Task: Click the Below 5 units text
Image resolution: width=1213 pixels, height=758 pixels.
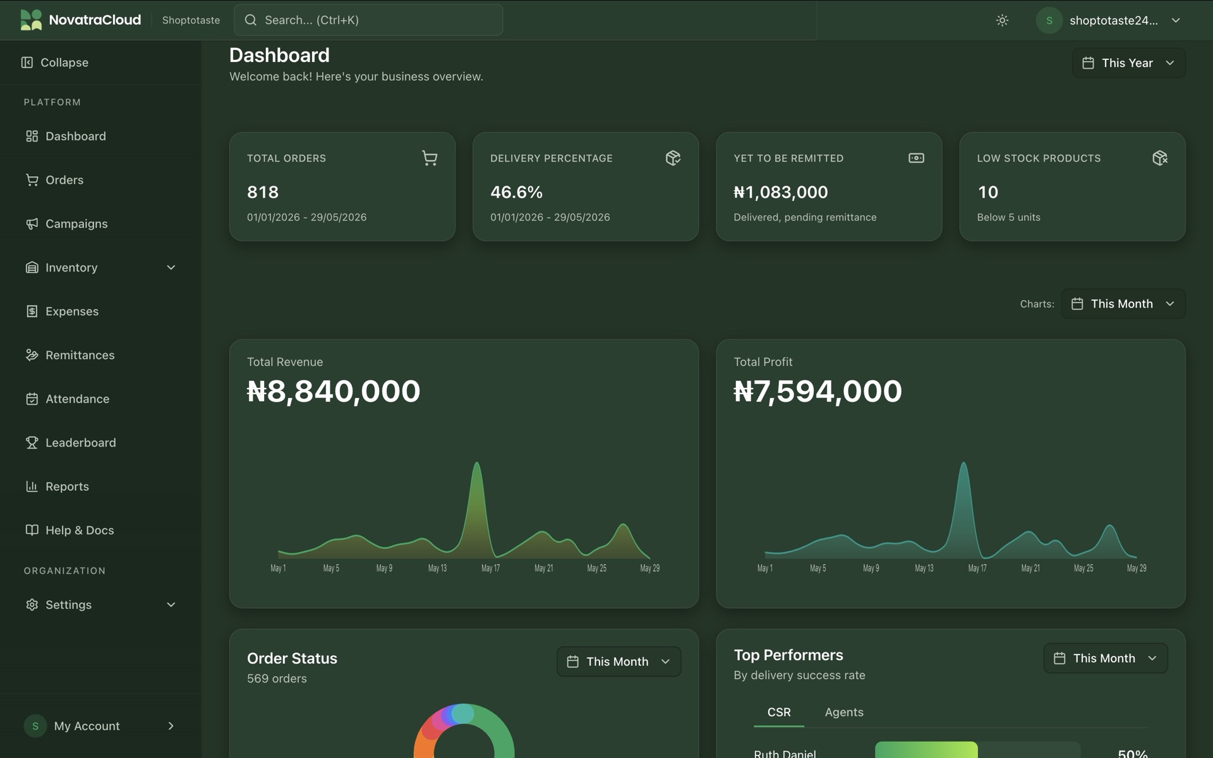Action: click(1008, 217)
